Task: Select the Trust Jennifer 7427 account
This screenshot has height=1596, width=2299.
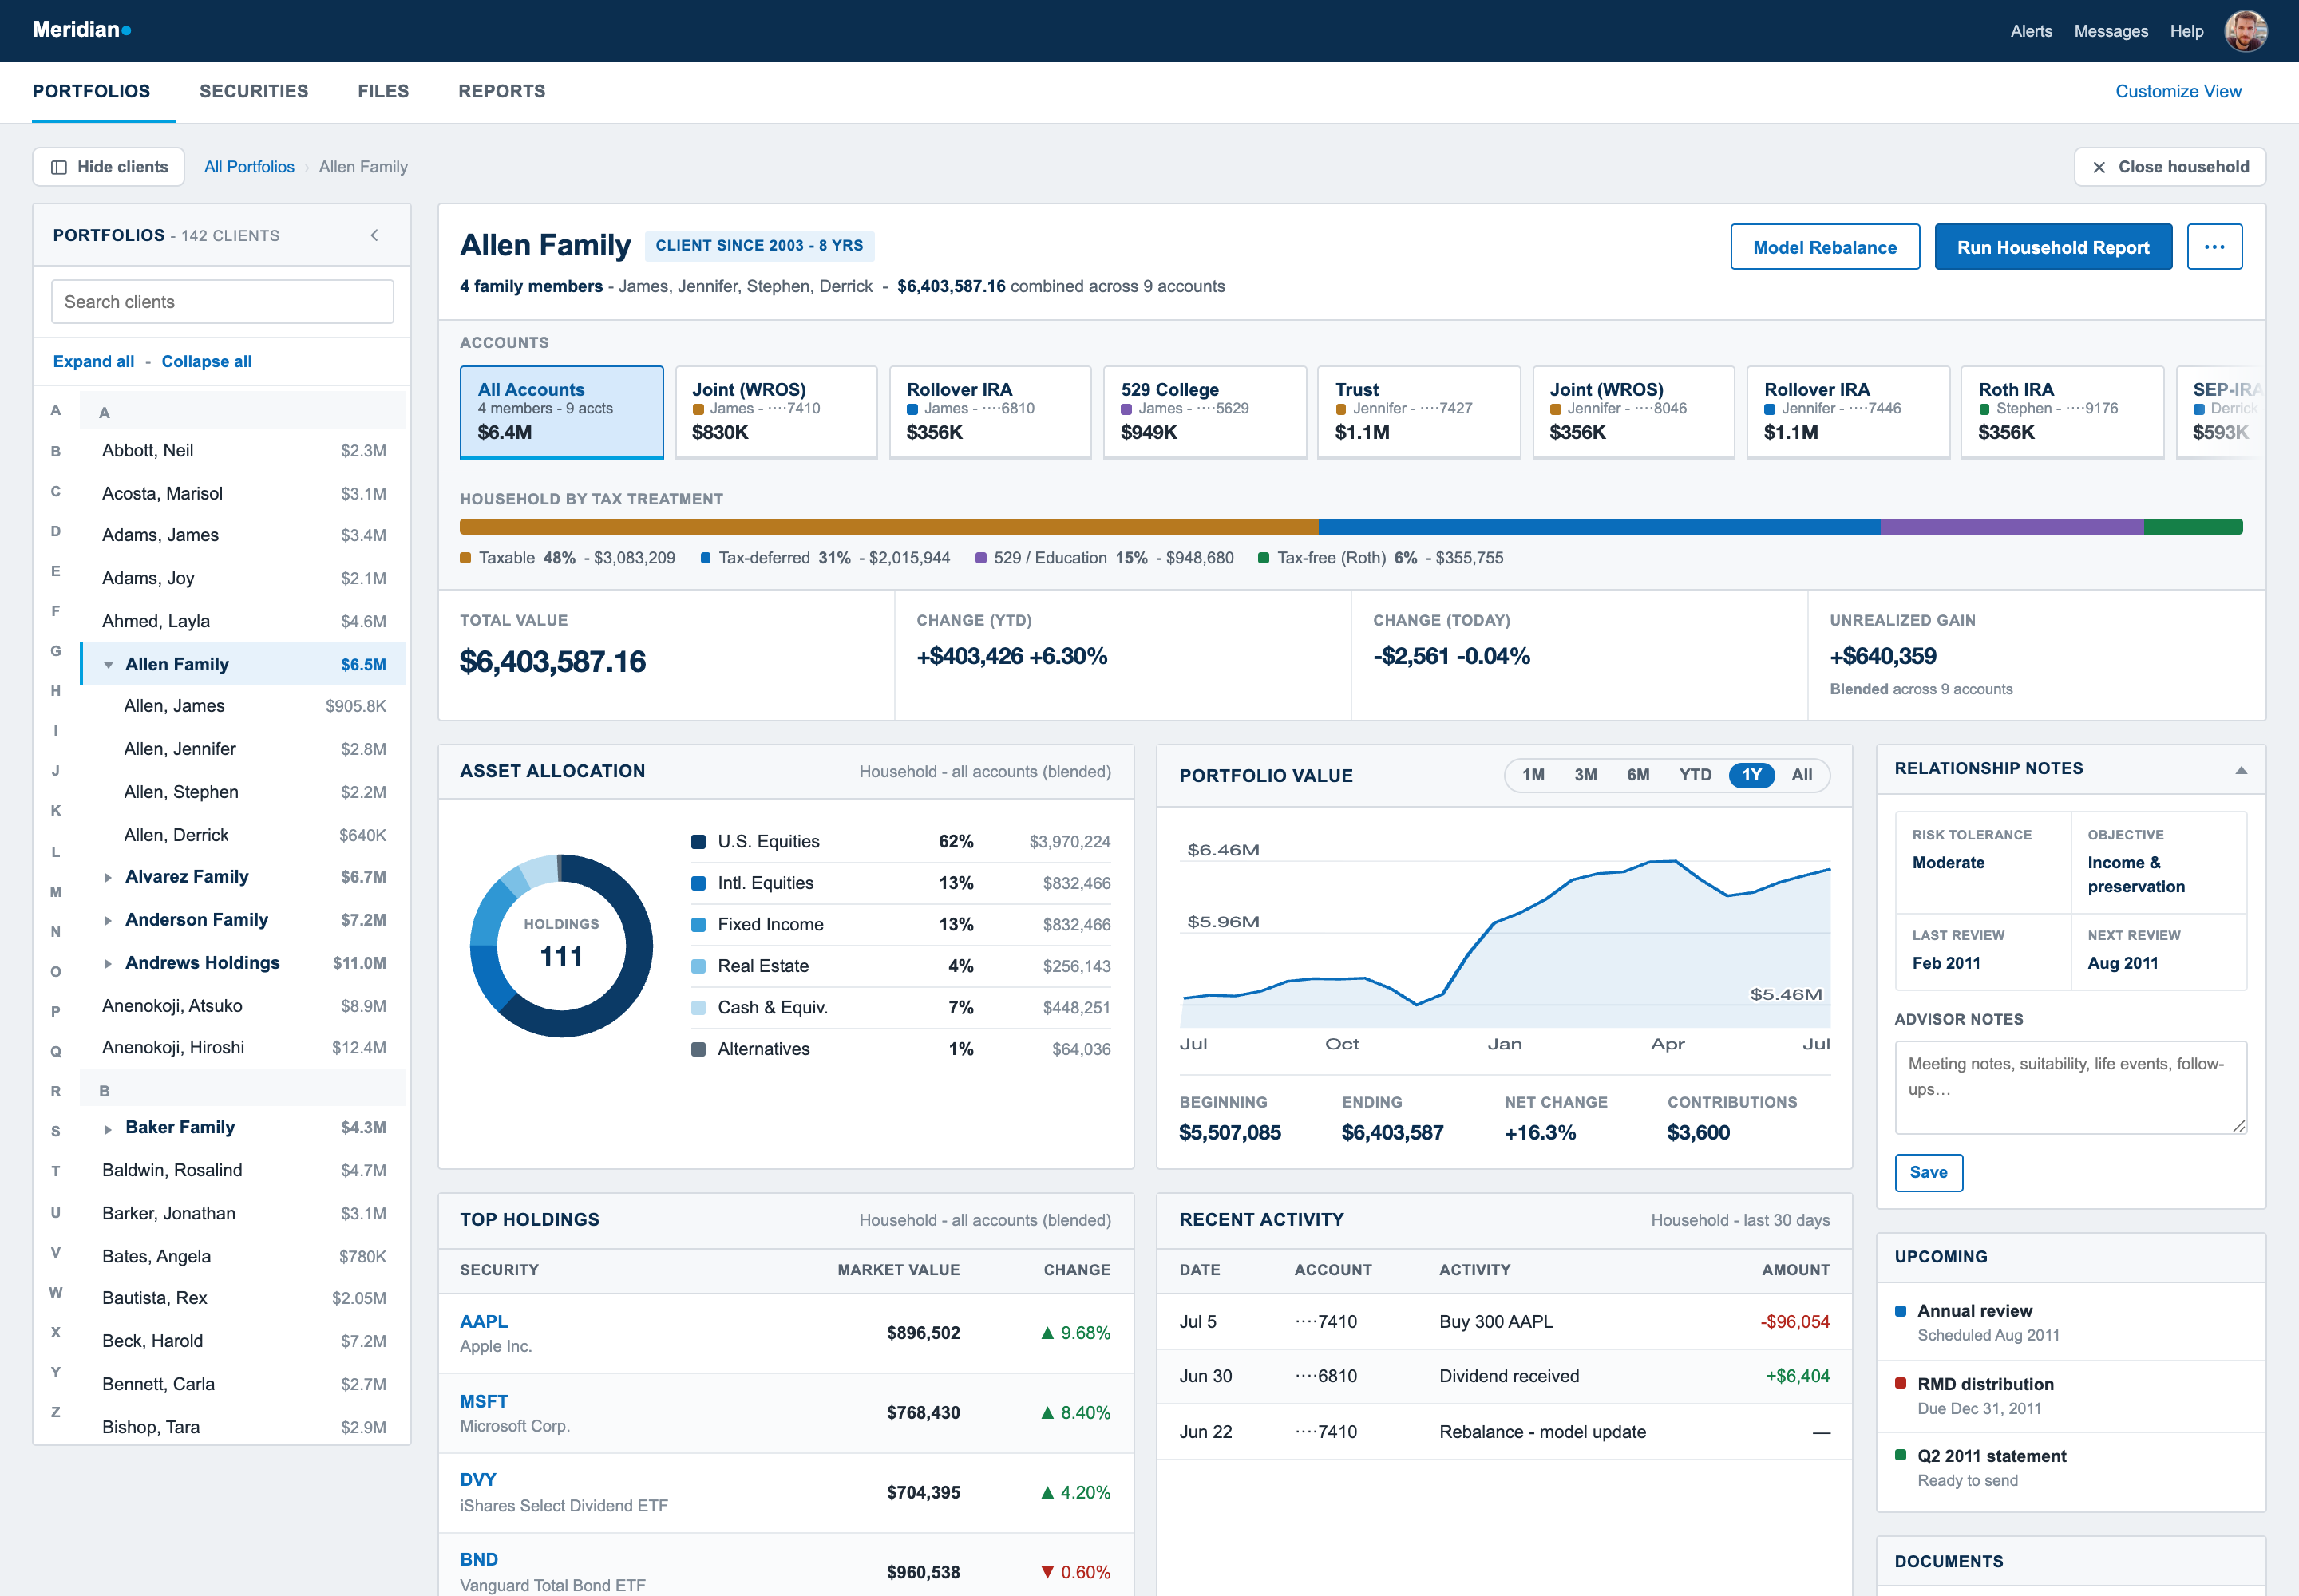Action: [x=1419, y=412]
